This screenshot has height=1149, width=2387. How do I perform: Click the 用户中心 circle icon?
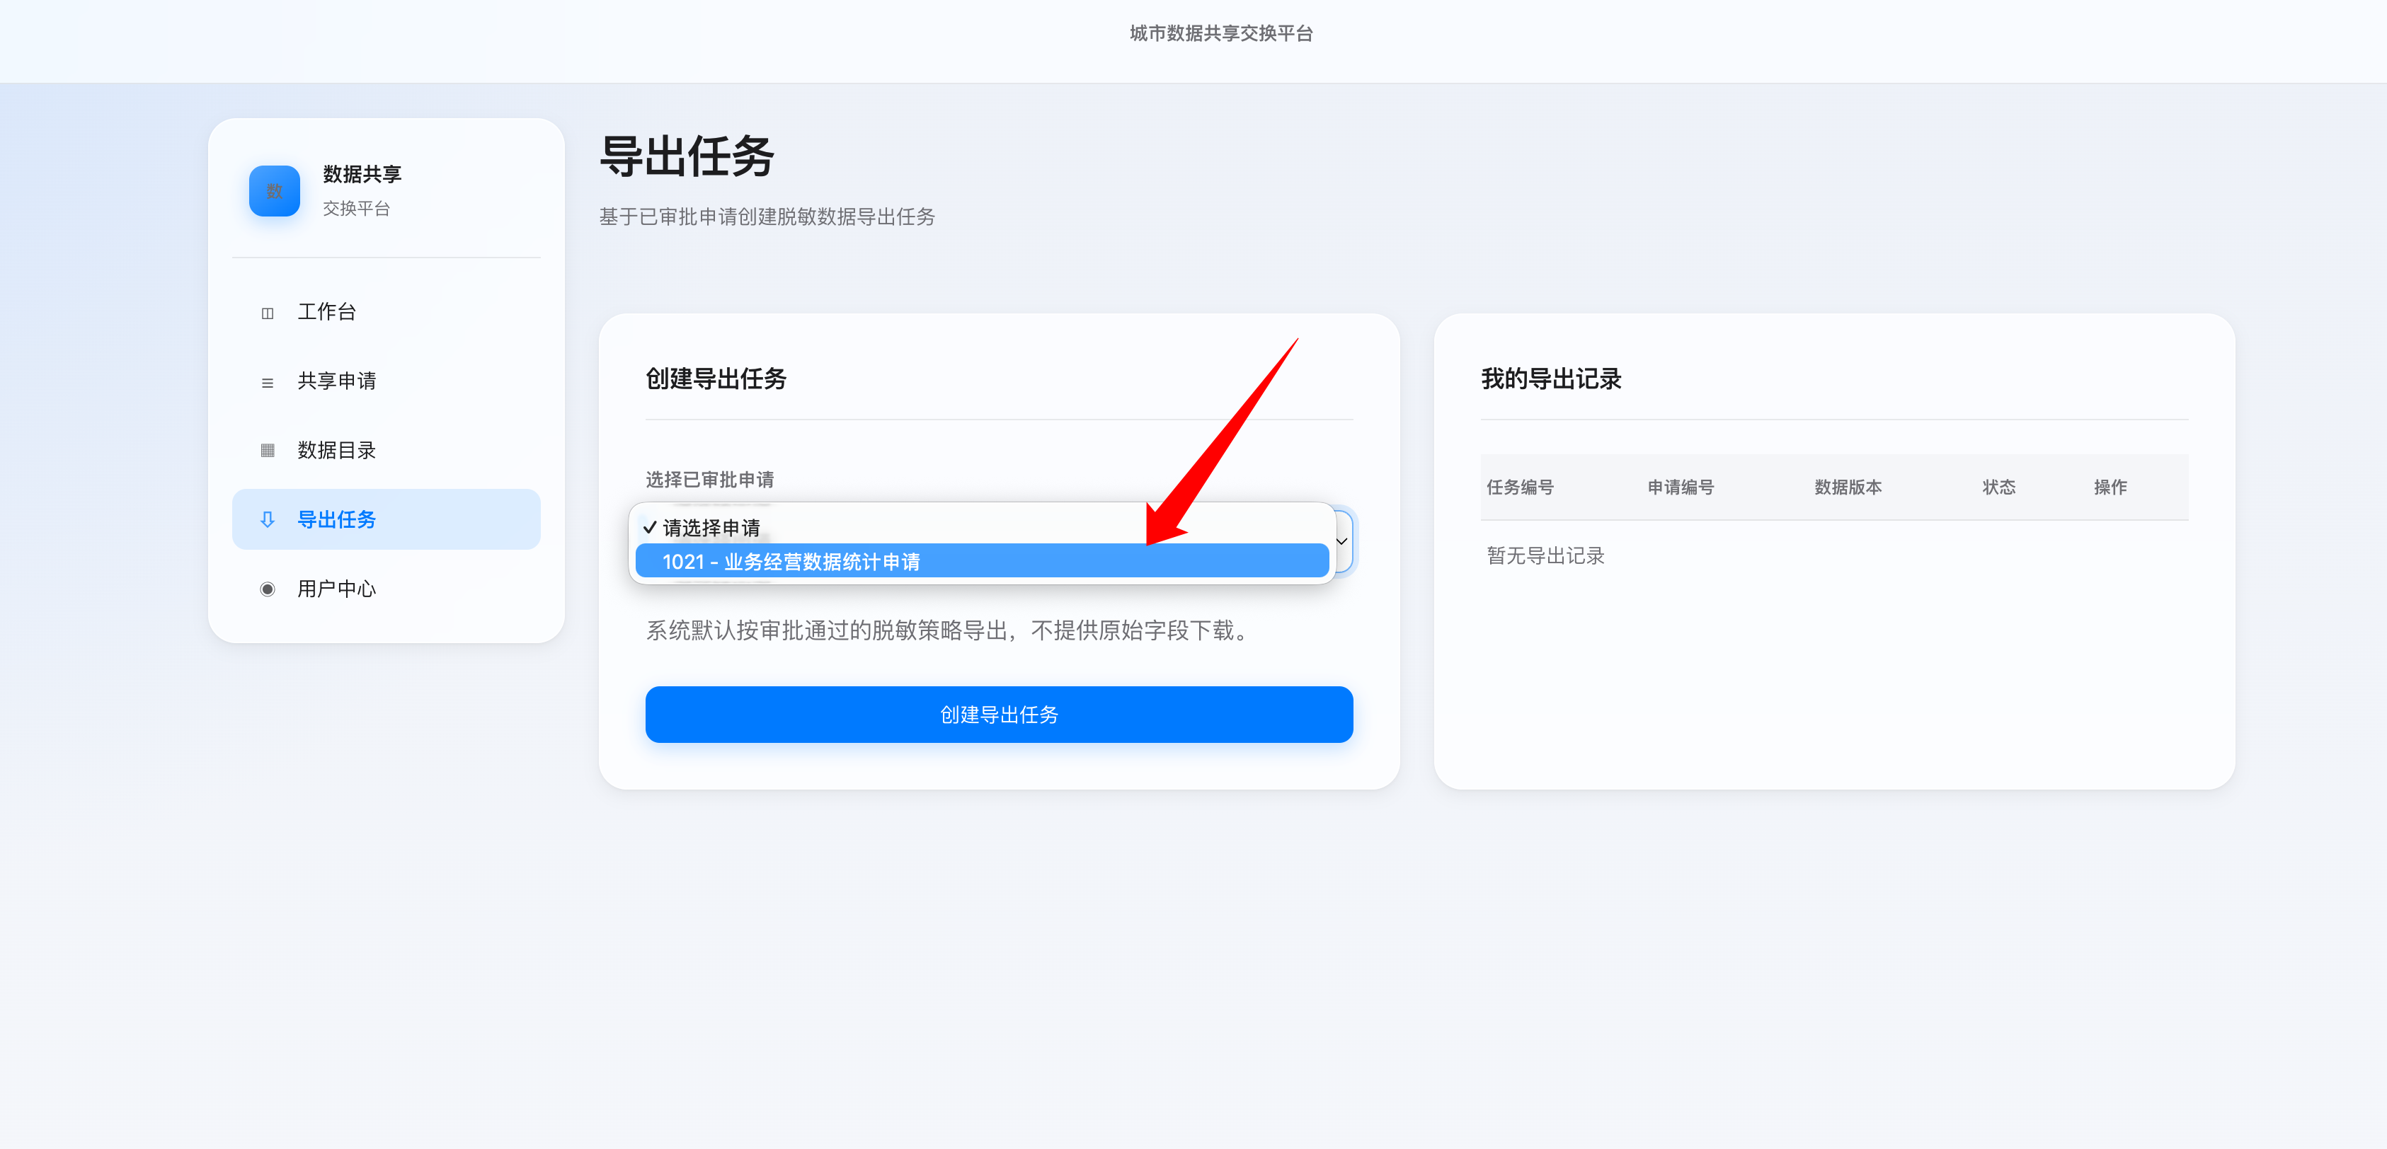[x=268, y=589]
